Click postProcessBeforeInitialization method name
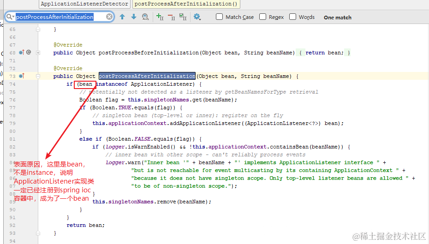Viewport: 429px width, 244px height. point(149,53)
